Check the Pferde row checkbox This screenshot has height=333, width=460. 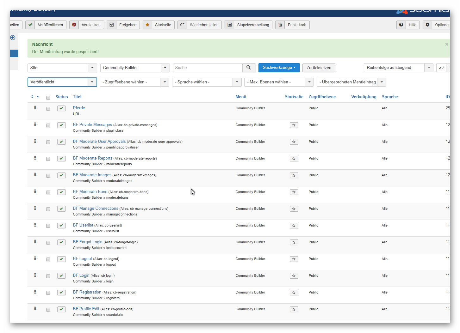click(x=48, y=109)
